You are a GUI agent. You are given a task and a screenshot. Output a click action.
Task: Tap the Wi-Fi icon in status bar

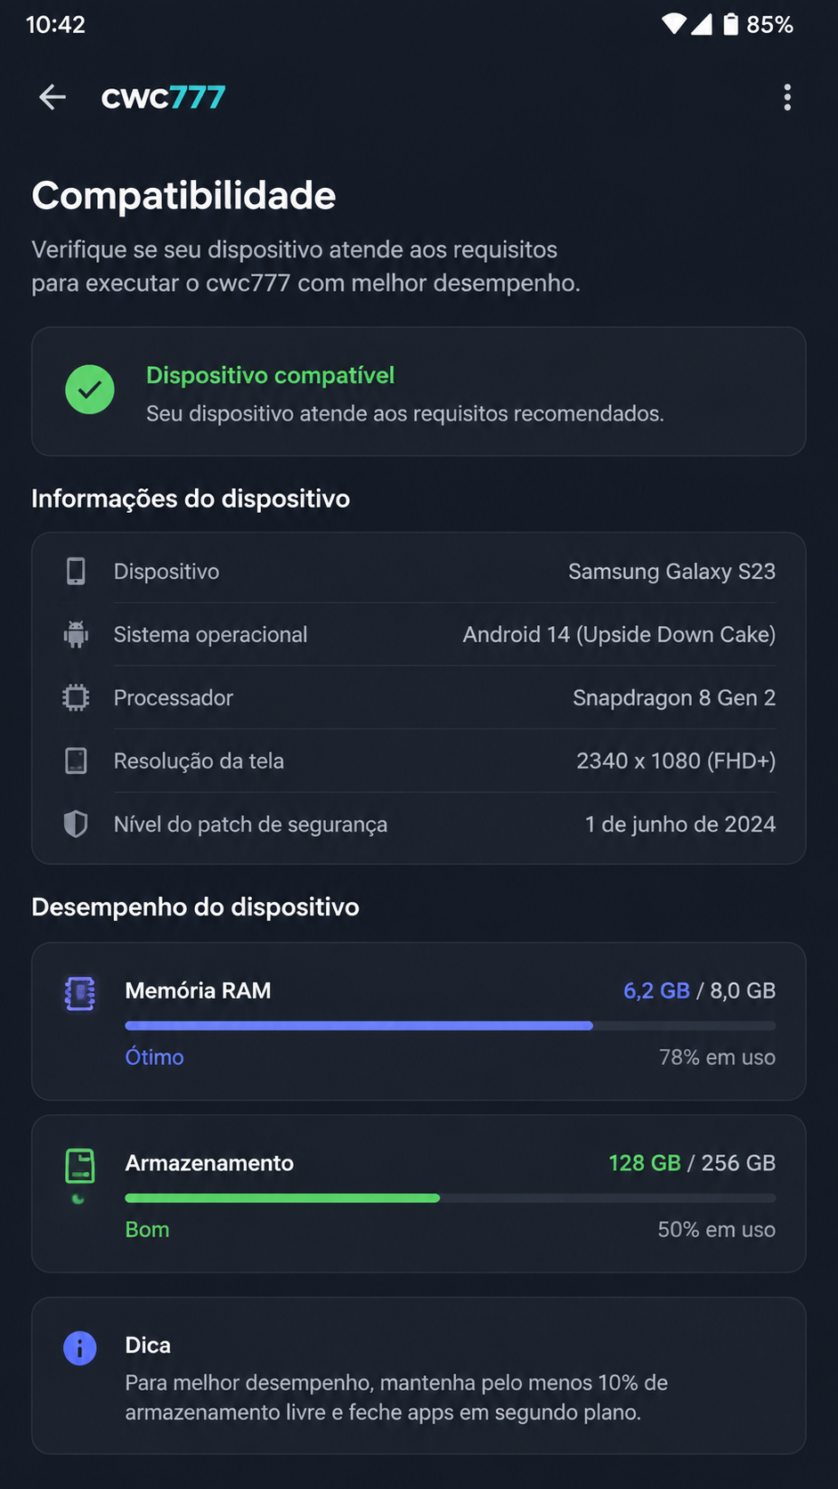coord(674,24)
